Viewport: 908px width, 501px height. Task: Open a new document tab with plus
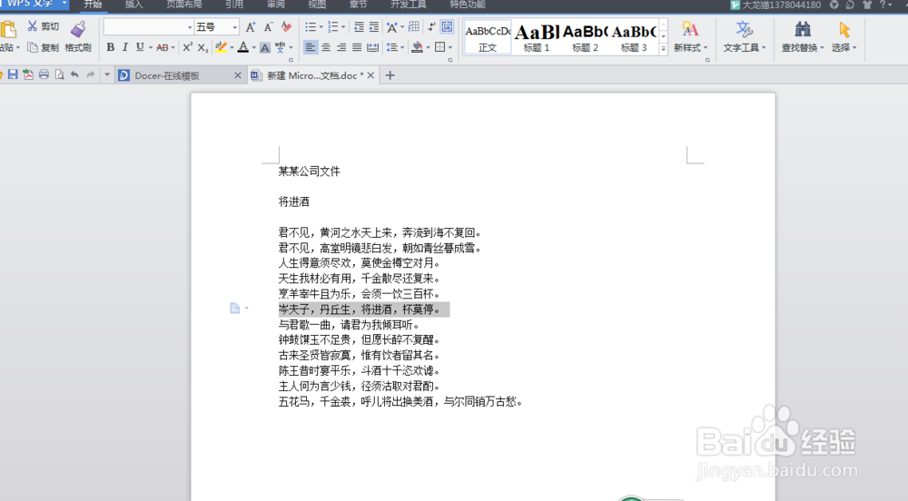390,75
